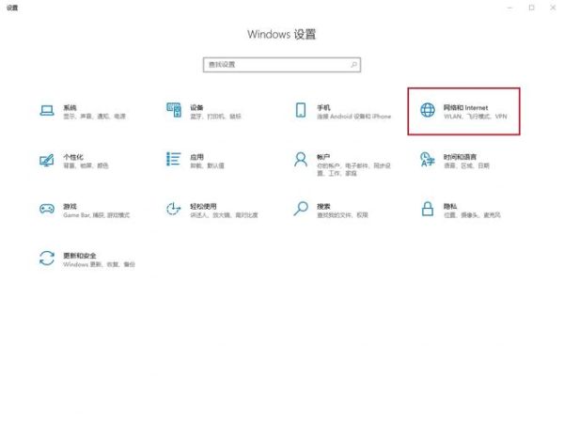The height and width of the screenshot is (424, 564).
Task: Open the 时间和语言 clock-letter icon
Action: tap(428, 160)
